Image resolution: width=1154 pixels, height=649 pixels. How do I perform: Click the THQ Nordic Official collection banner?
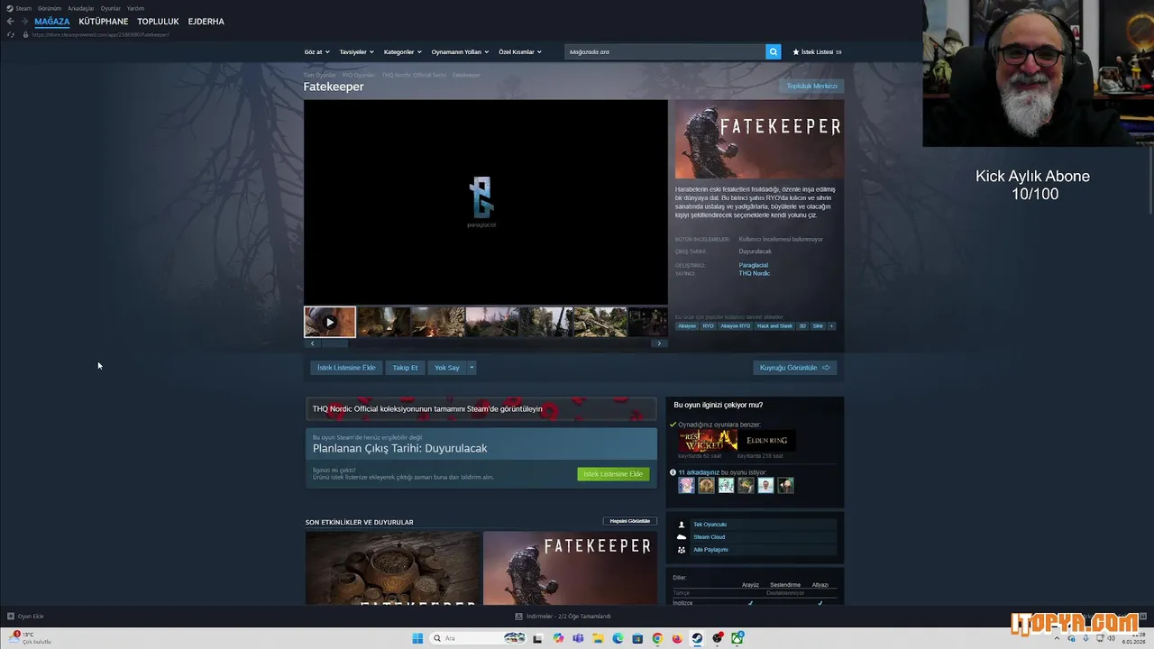pos(481,408)
